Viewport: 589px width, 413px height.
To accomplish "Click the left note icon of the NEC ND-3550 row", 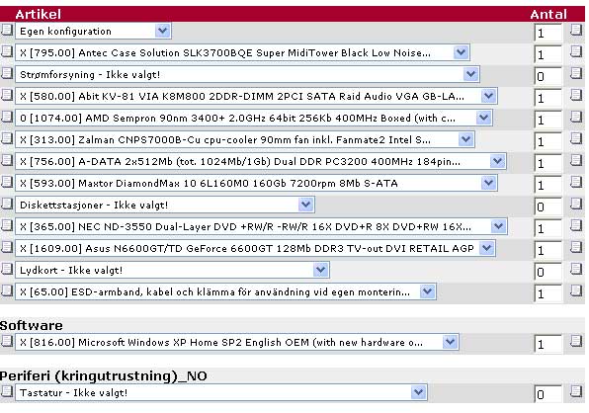I will coord(7,225).
